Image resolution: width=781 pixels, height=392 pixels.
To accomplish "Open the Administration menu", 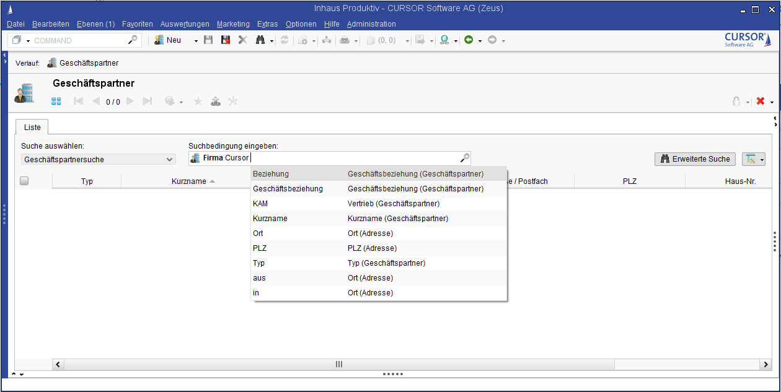I will [371, 24].
